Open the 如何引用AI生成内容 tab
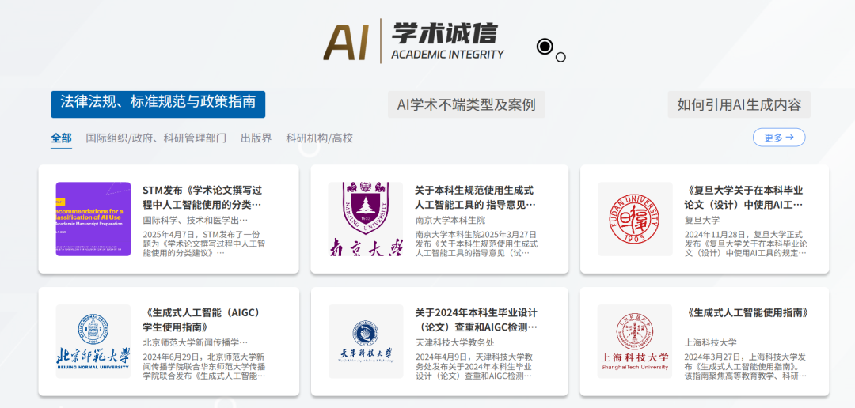855x408 pixels. click(x=739, y=104)
